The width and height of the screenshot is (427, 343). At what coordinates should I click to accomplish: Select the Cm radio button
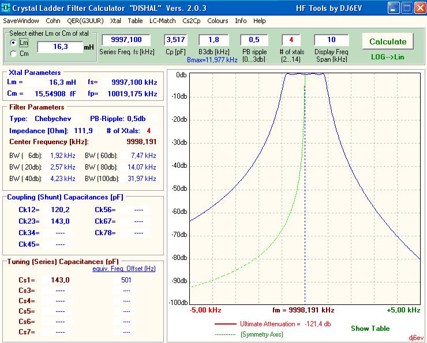[x=13, y=54]
